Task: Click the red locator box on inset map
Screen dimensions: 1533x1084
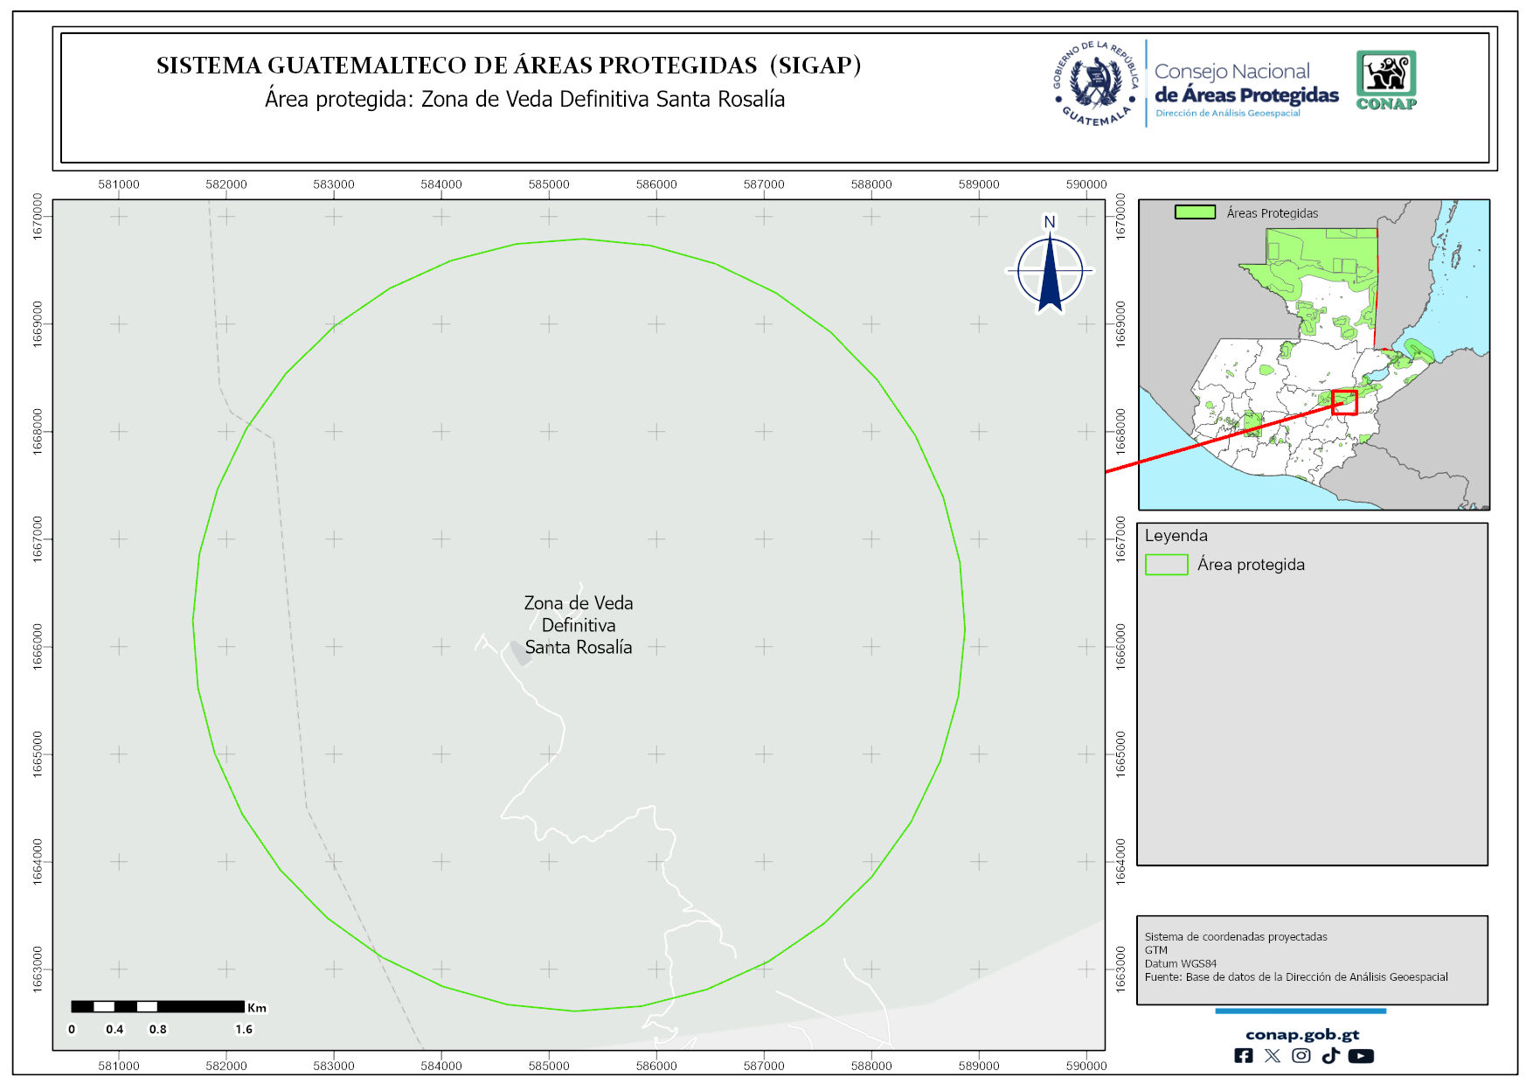Action: point(1344,402)
